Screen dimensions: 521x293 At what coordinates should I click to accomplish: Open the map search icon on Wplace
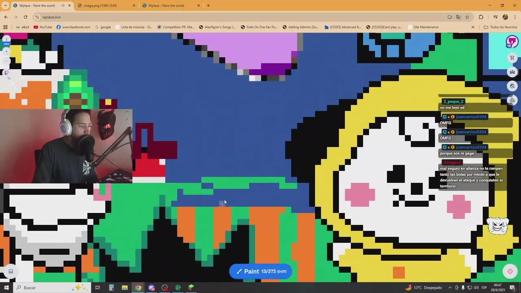512,86
